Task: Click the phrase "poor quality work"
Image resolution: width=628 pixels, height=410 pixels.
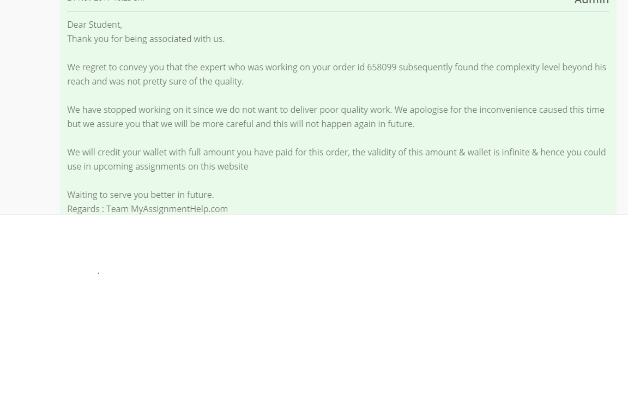Action: pos(355,110)
